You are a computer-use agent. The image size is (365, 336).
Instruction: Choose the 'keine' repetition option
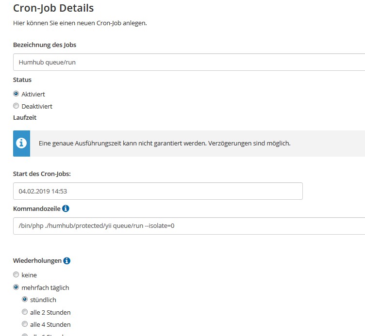[x=16, y=274]
